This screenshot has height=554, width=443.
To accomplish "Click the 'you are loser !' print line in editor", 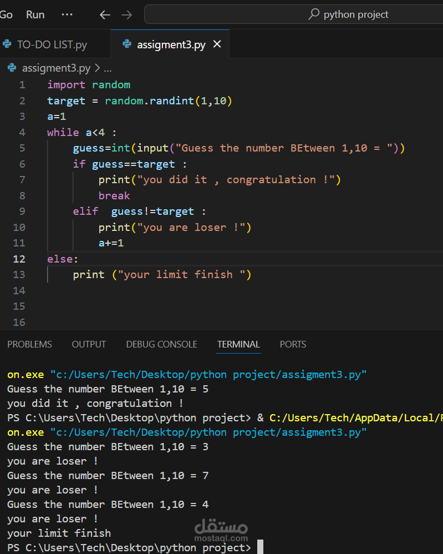I will [x=175, y=227].
